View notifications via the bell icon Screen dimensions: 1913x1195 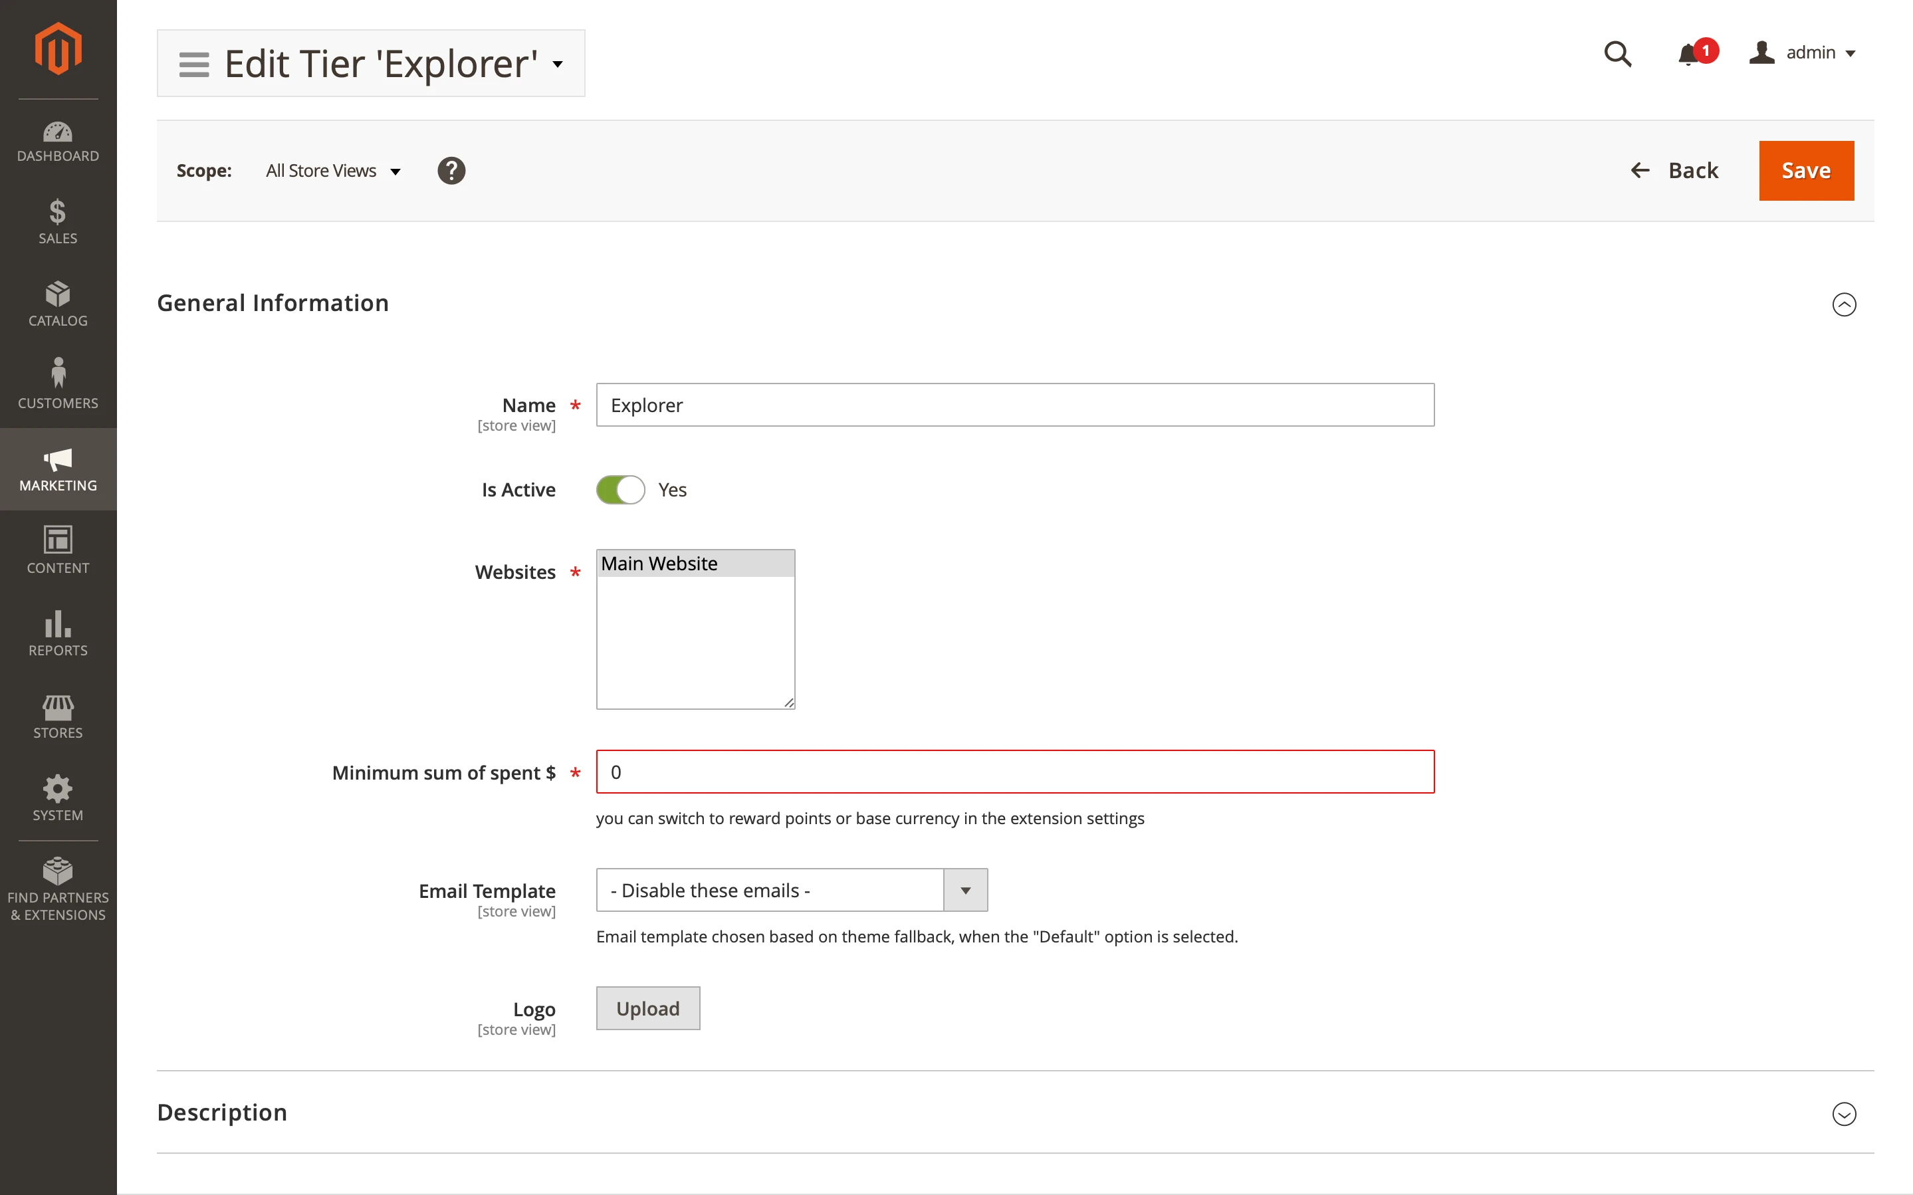[x=1691, y=53]
